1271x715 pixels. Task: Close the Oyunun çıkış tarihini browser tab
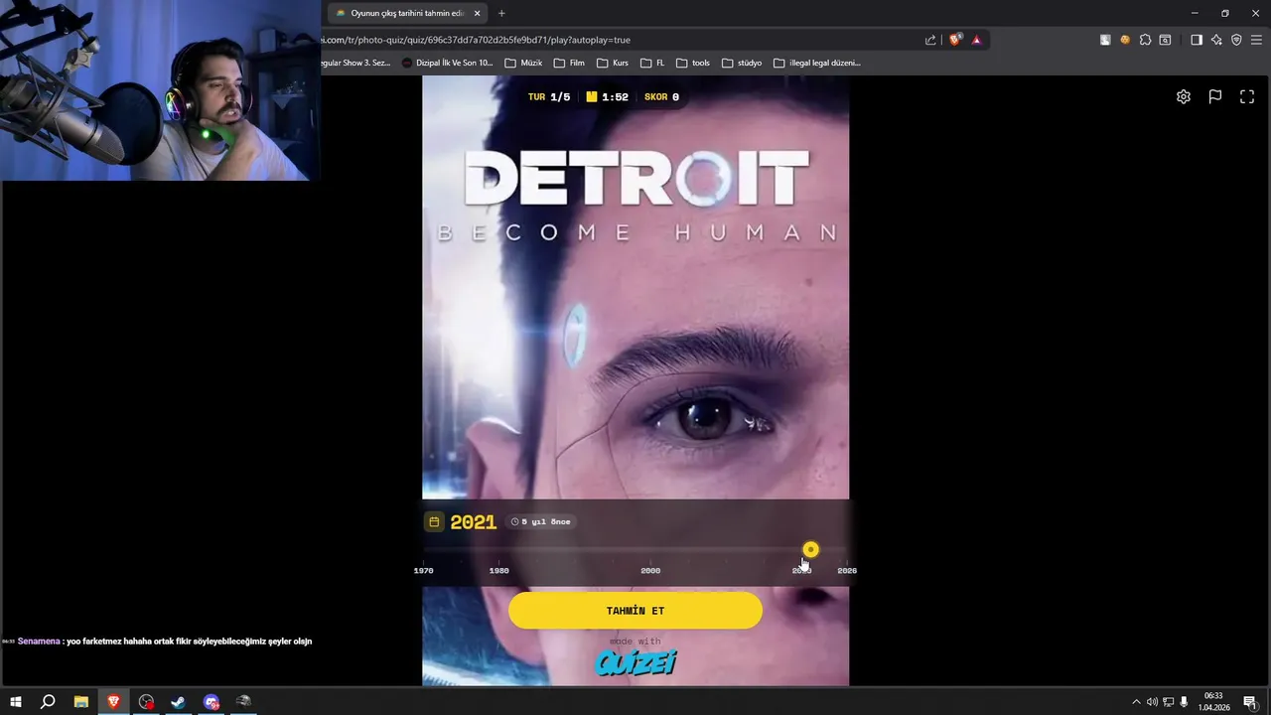(x=477, y=13)
